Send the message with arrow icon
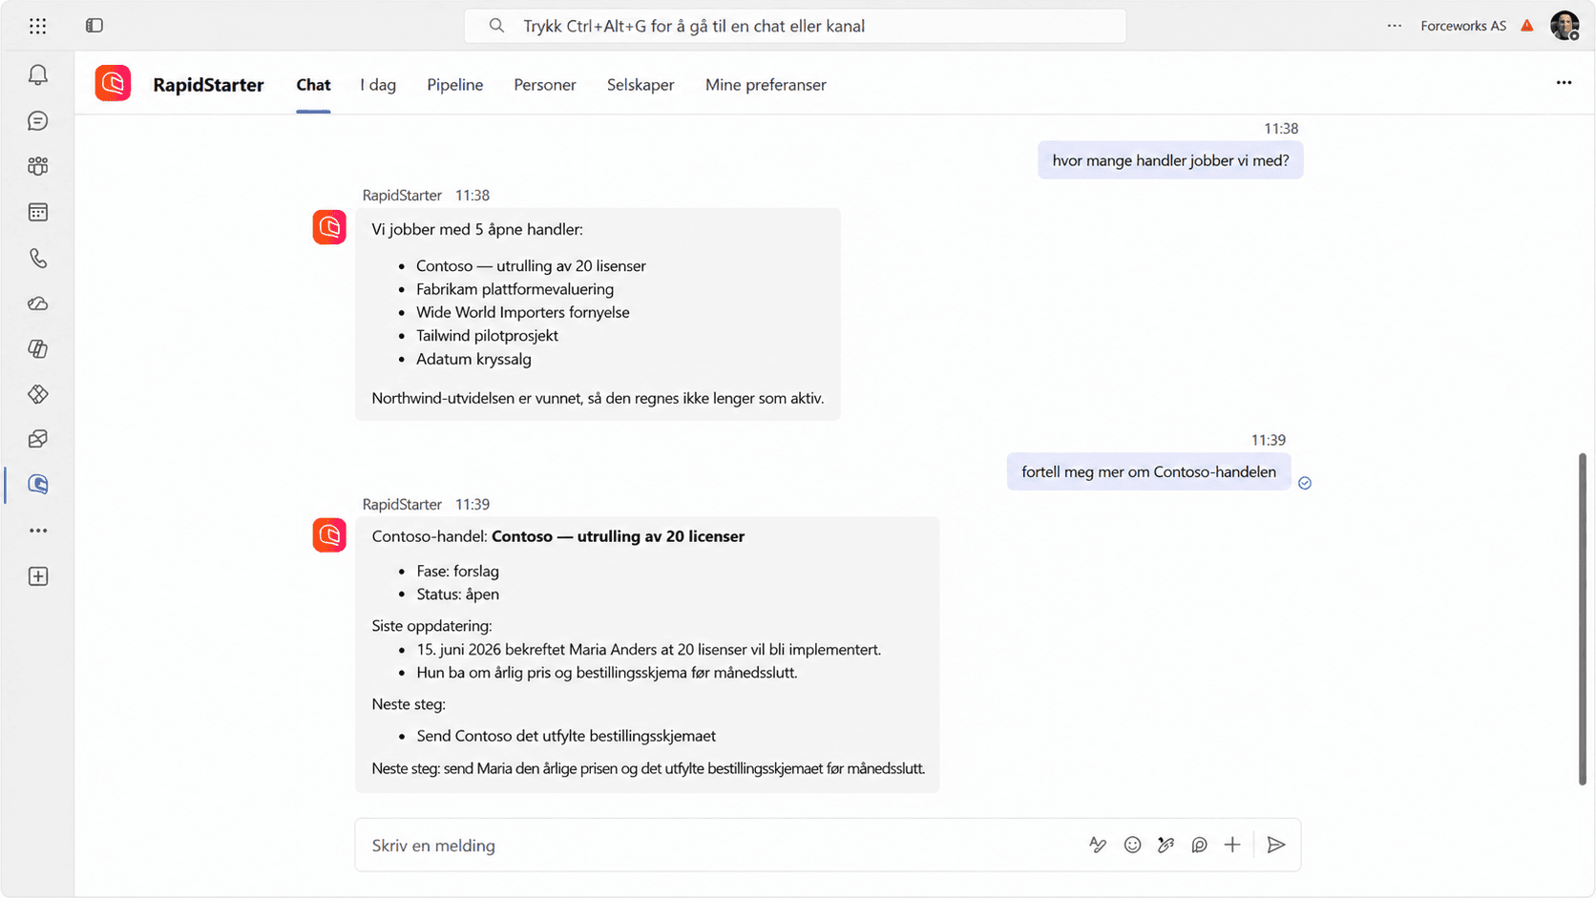 tap(1276, 845)
